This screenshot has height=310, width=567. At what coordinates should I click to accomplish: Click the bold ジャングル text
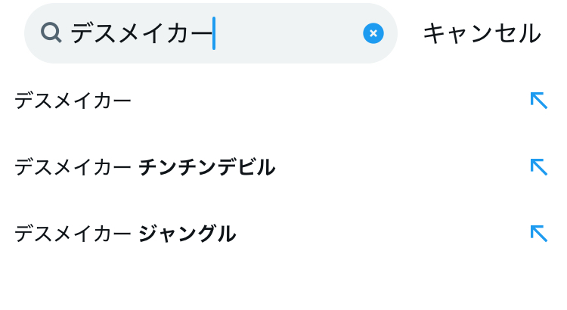click(x=187, y=234)
